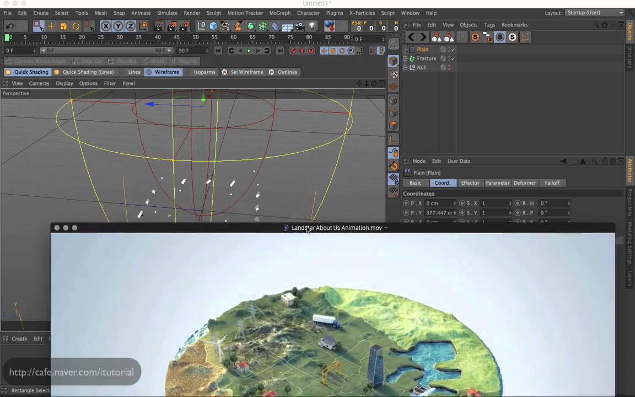This screenshot has height=397, width=635.
Task: Go to end of timeline
Action: (280, 51)
